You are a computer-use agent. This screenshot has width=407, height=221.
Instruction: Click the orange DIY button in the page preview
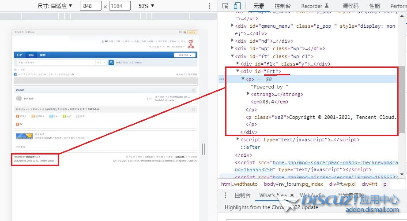[192, 32]
